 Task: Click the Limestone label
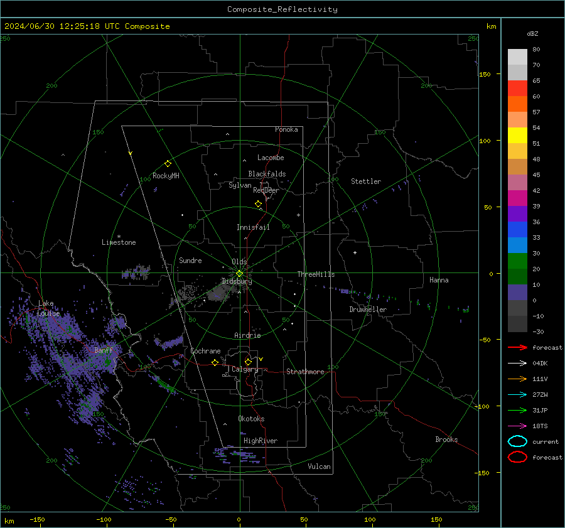click(x=119, y=242)
